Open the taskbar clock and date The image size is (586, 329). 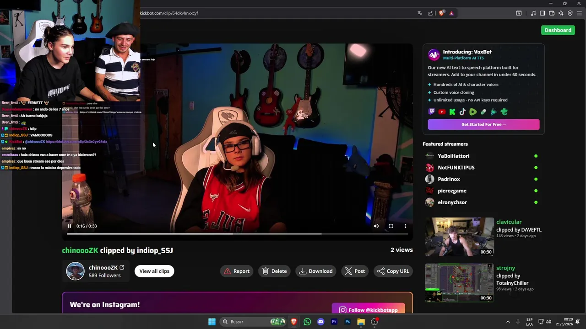coord(564,322)
